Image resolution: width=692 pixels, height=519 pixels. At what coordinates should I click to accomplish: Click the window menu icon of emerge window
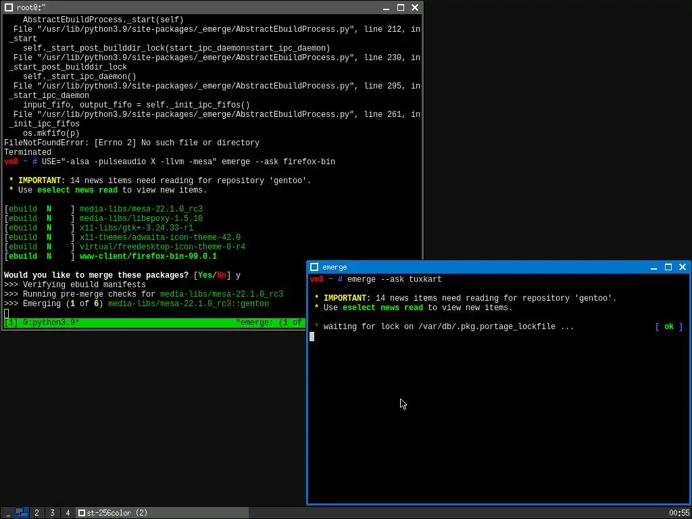pos(314,267)
